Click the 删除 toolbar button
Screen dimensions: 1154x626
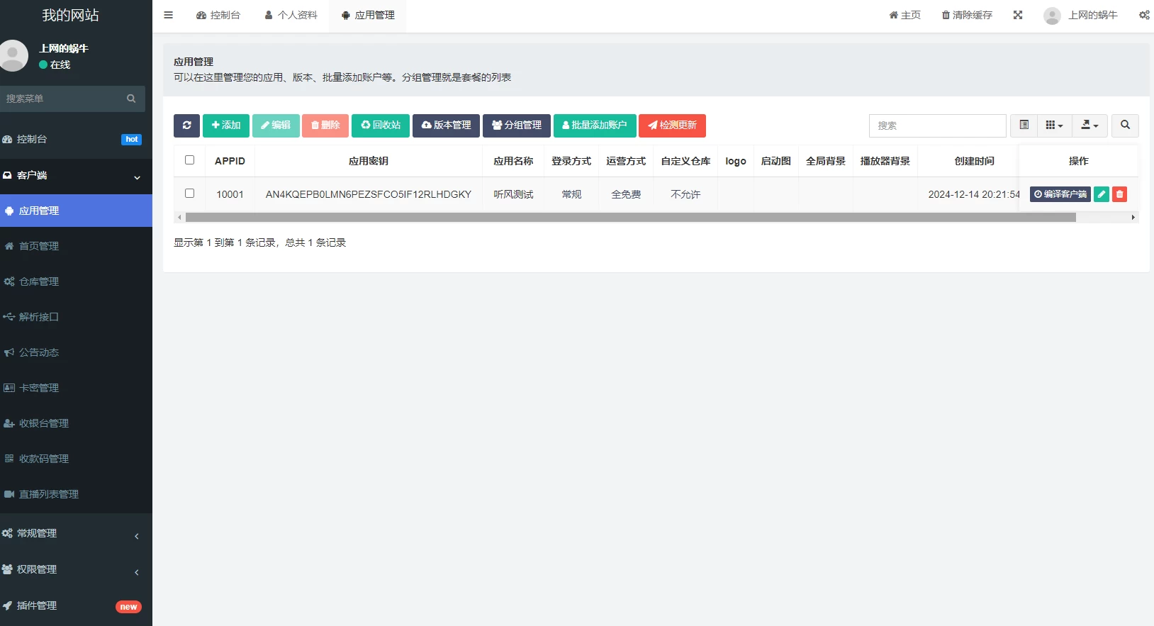[x=325, y=125]
